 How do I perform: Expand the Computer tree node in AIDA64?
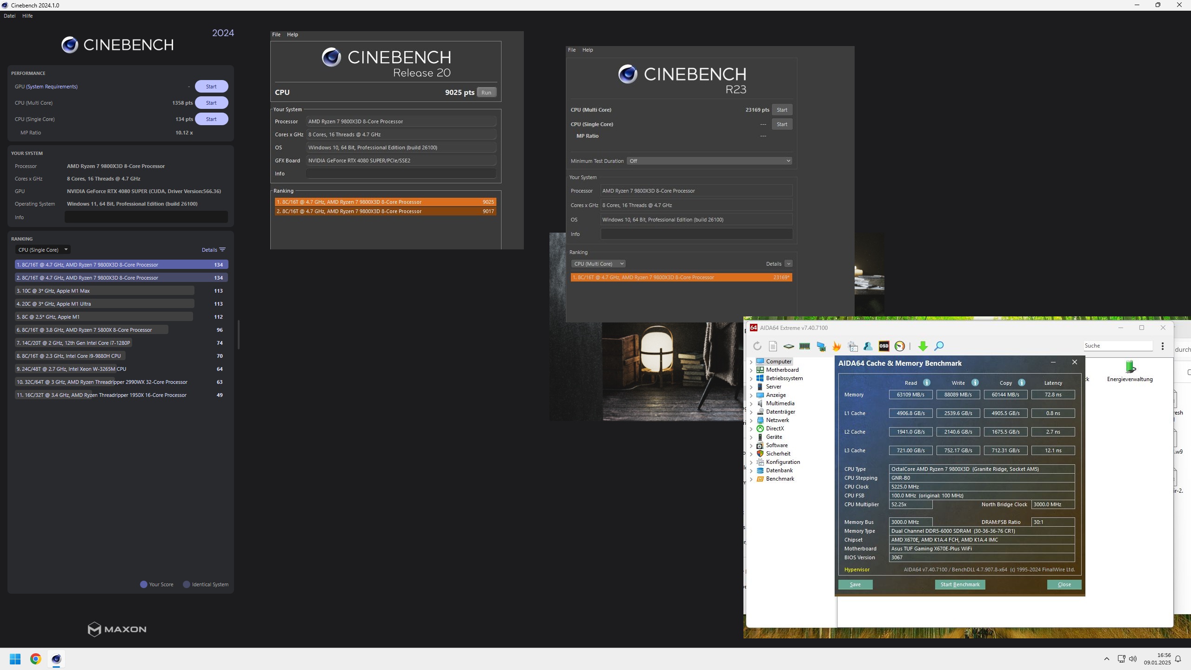click(751, 362)
